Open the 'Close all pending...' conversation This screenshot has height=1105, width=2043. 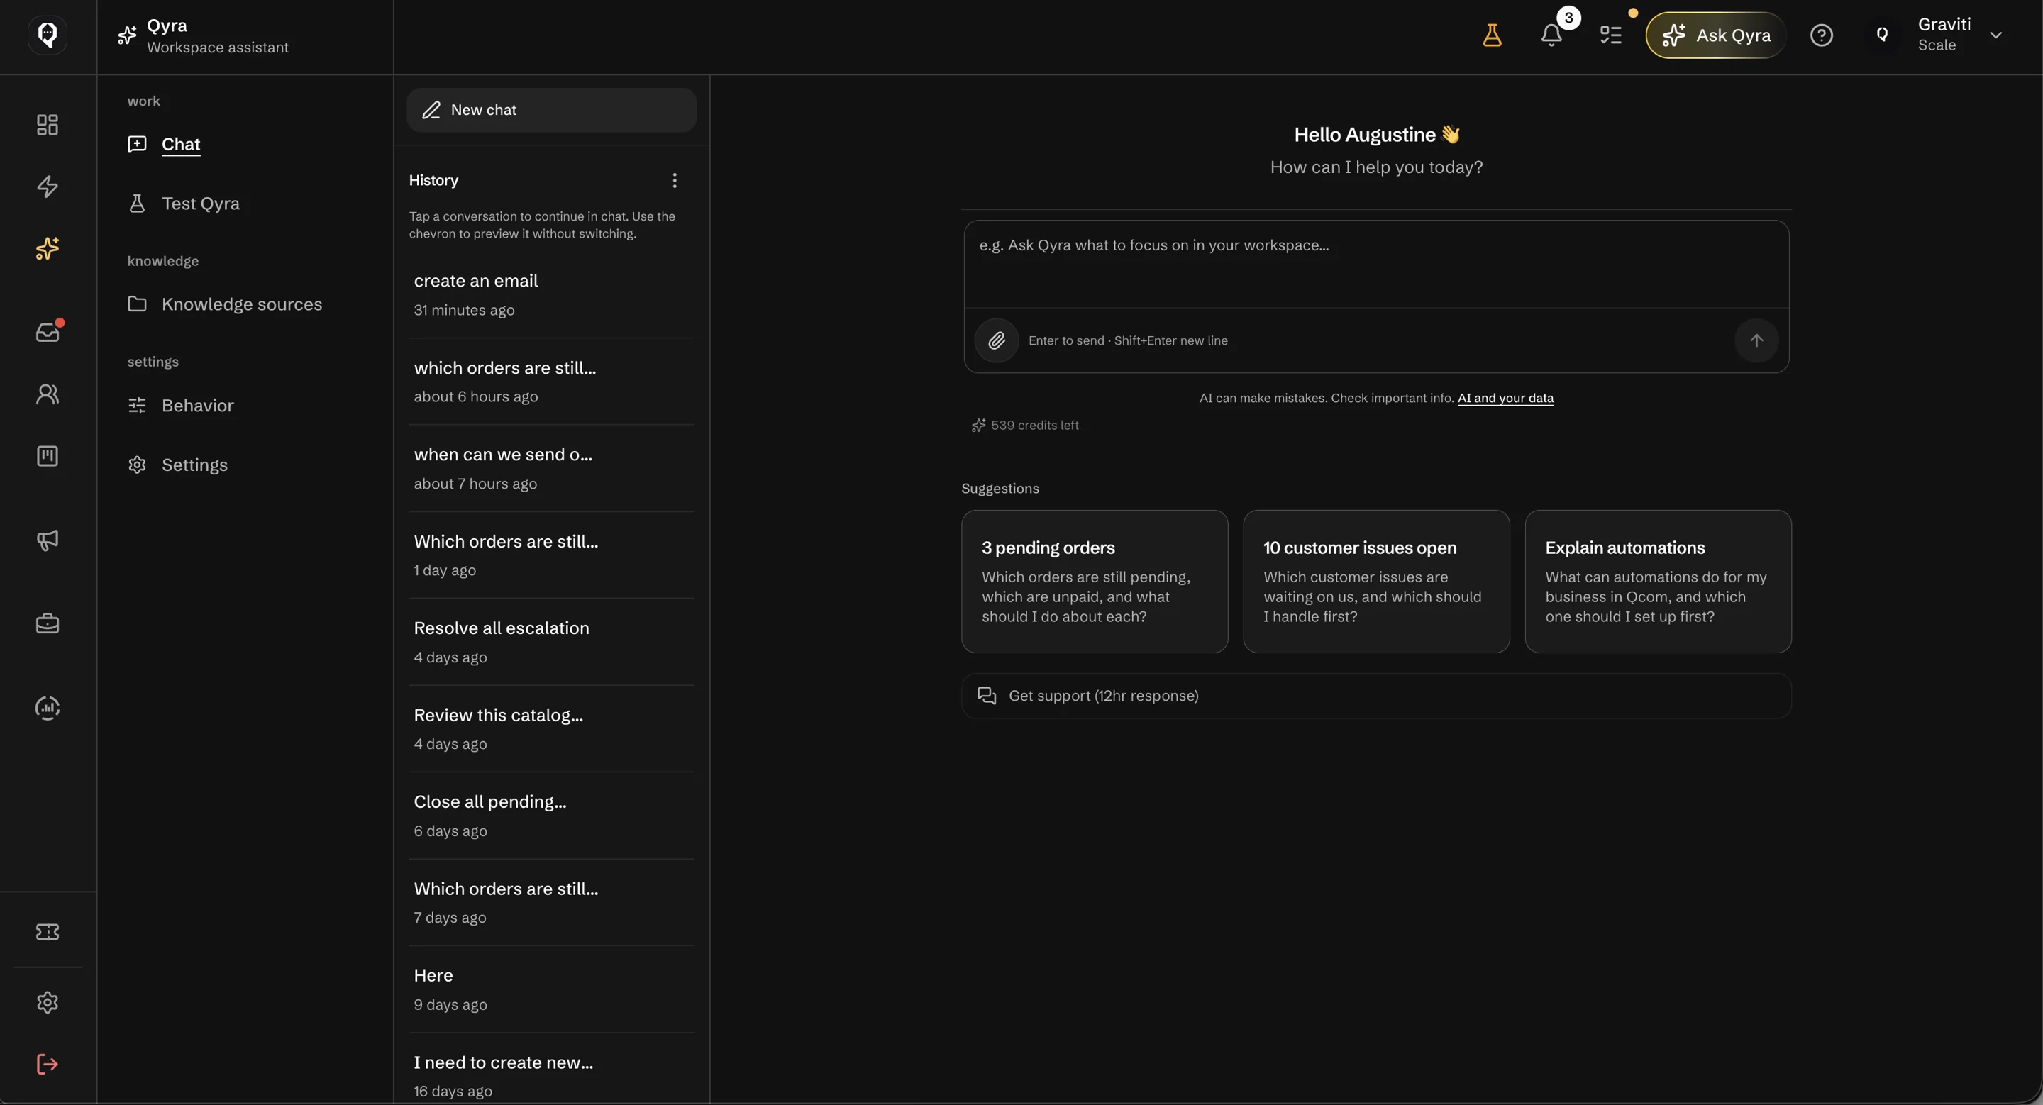click(x=551, y=816)
